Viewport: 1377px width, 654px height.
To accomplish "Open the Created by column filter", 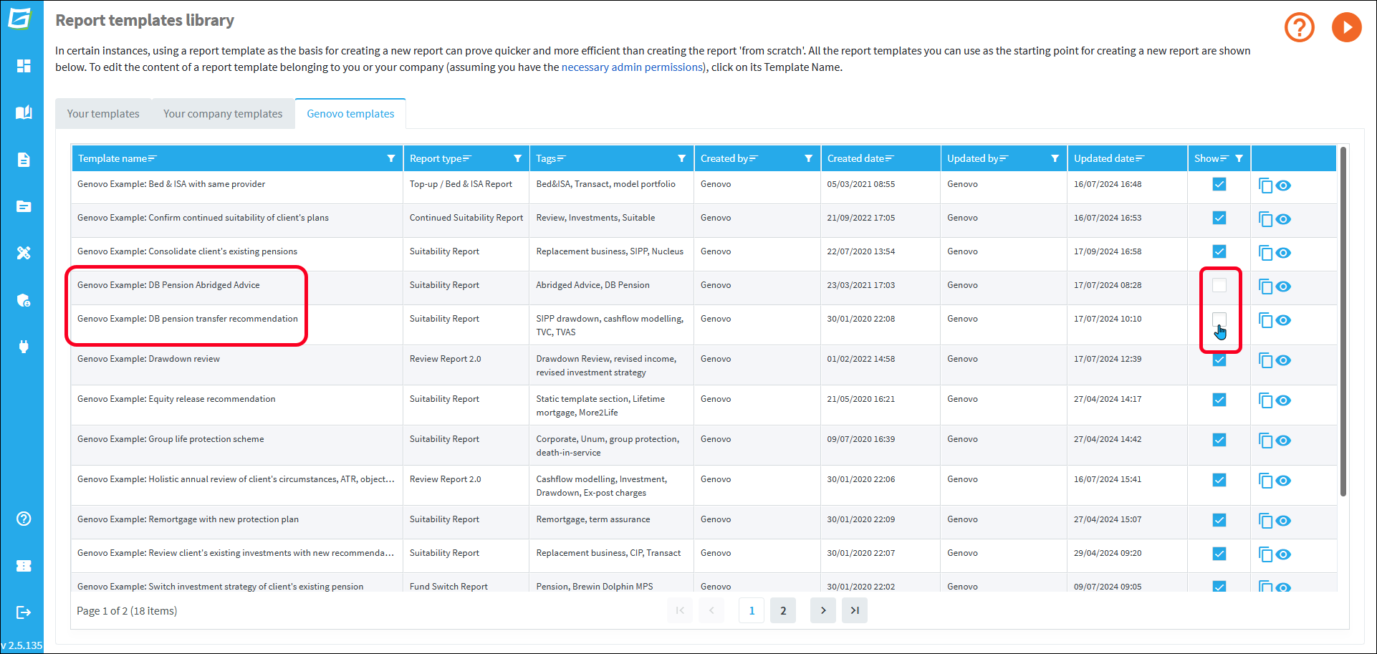I will [808, 158].
